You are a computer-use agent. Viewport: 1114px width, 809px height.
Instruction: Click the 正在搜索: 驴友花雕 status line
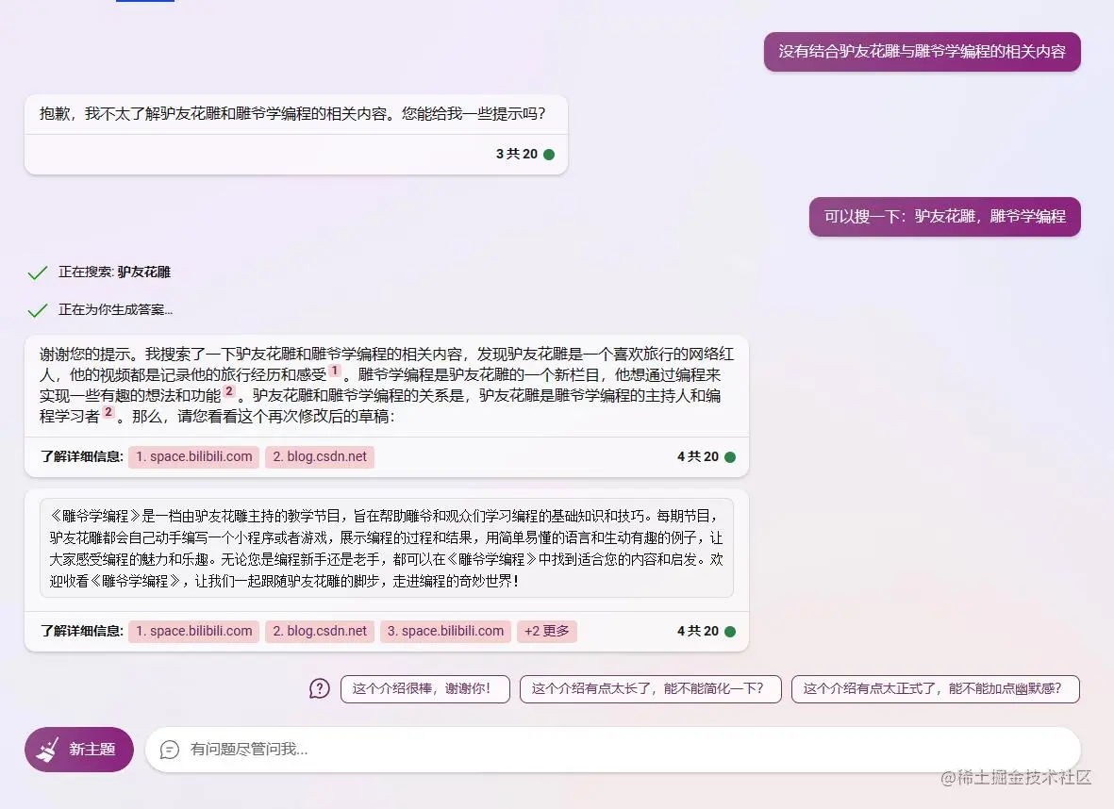(114, 272)
